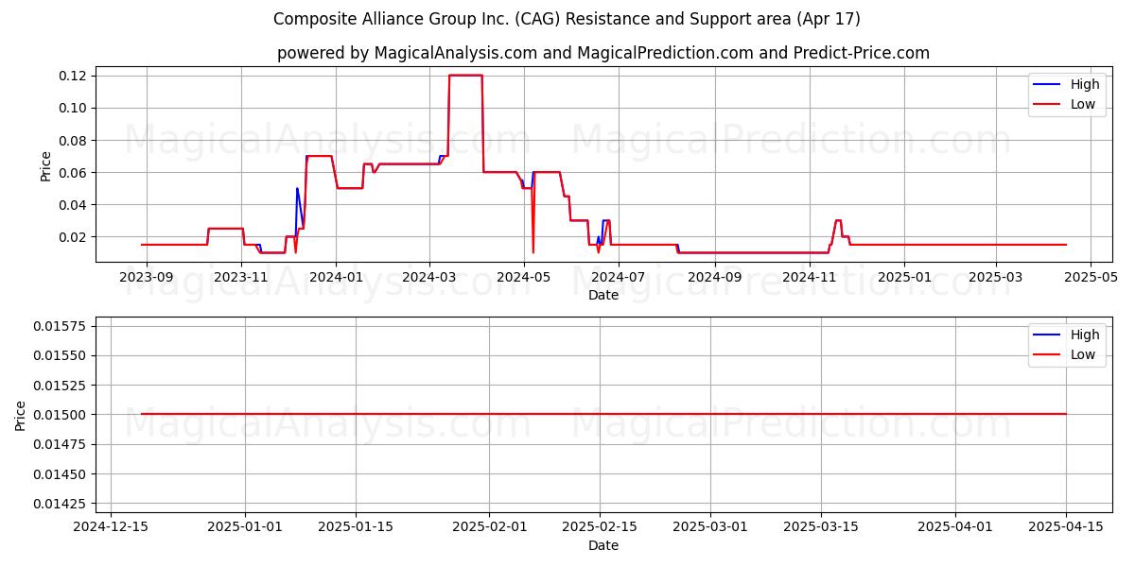Viewport: 1135px width, 567px height.
Task: Click the 0.01425 y-axis label in the bottom chart
Action: click(x=61, y=503)
